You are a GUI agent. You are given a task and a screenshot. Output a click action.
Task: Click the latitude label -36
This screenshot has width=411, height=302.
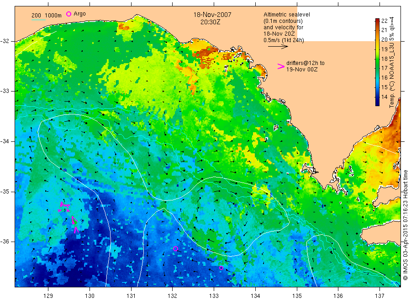[x=5, y=242]
